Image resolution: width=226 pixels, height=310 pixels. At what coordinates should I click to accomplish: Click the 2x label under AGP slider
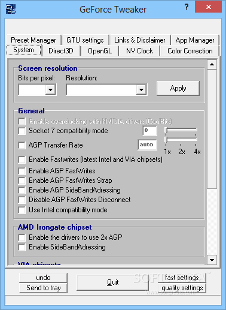(182, 152)
